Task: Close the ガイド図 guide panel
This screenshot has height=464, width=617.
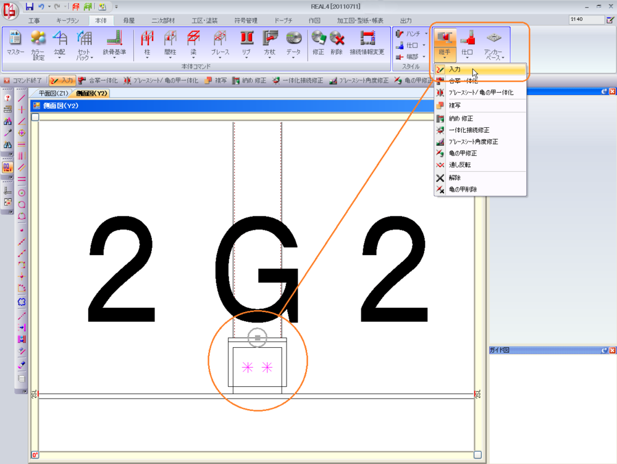Action: click(x=612, y=350)
